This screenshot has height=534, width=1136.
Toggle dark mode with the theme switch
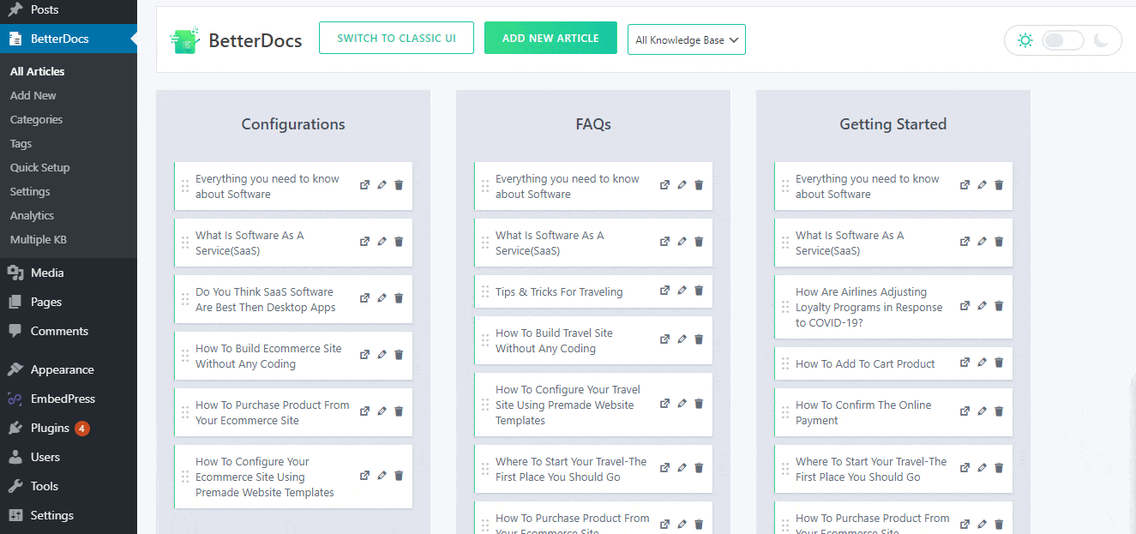click(1061, 39)
